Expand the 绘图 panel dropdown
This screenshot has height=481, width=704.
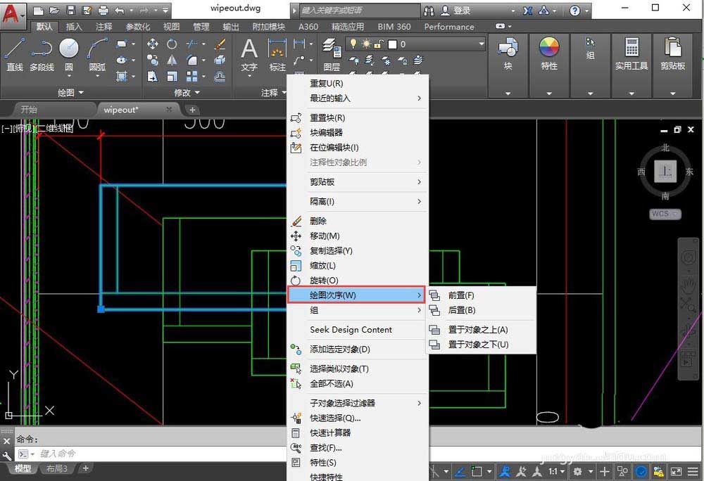coord(71,92)
